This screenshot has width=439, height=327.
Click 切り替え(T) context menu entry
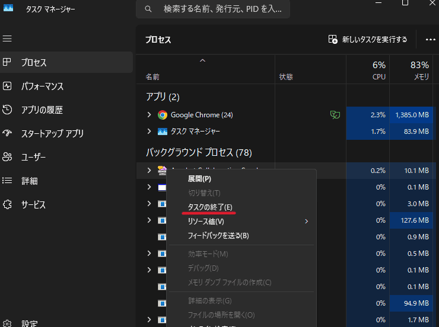click(x=241, y=193)
